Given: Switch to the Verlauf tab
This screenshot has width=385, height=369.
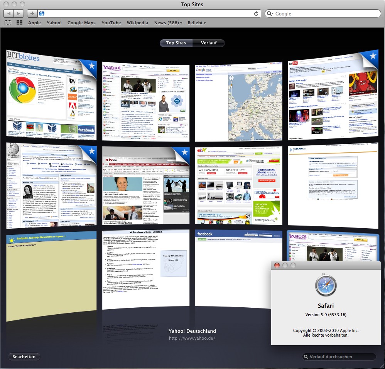Looking at the screenshot, I should click(x=209, y=43).
